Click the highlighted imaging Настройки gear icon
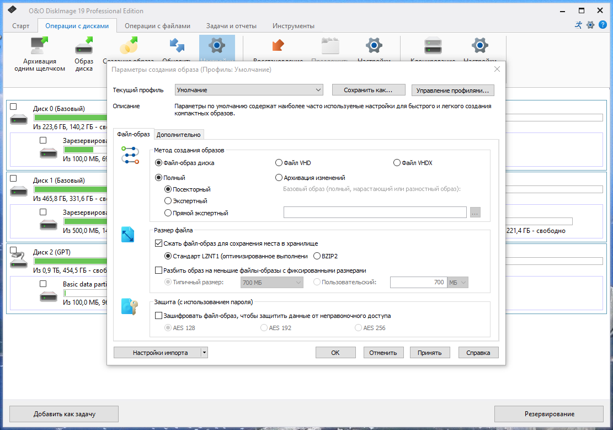The image size is (613, 430). click(217, 45)
